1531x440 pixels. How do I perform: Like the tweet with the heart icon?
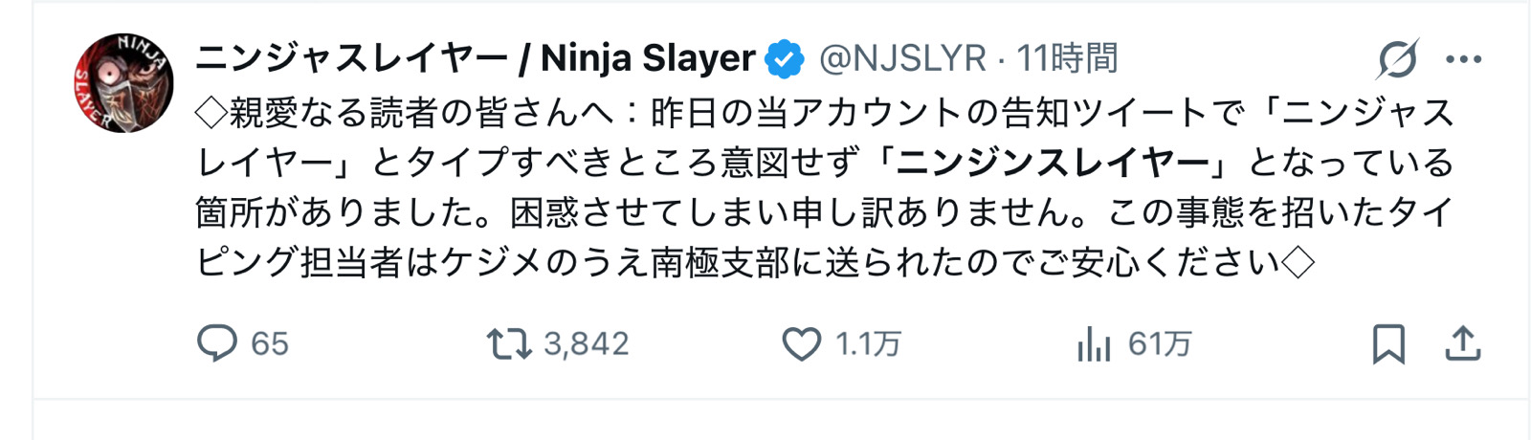(x=802, y=344)
